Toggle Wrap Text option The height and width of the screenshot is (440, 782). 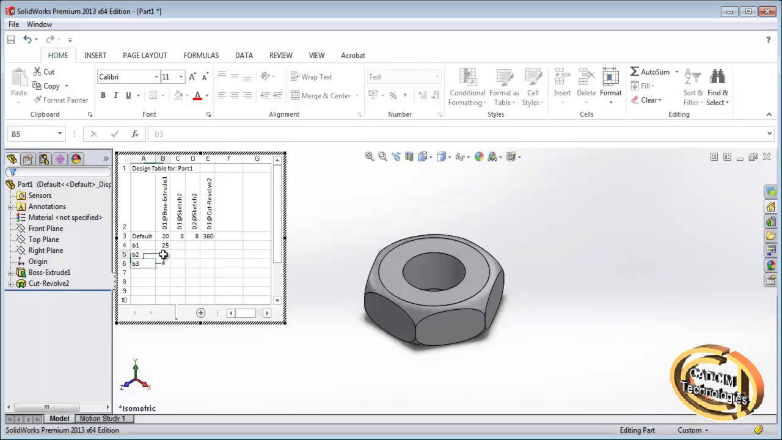[x=311, y=77]
